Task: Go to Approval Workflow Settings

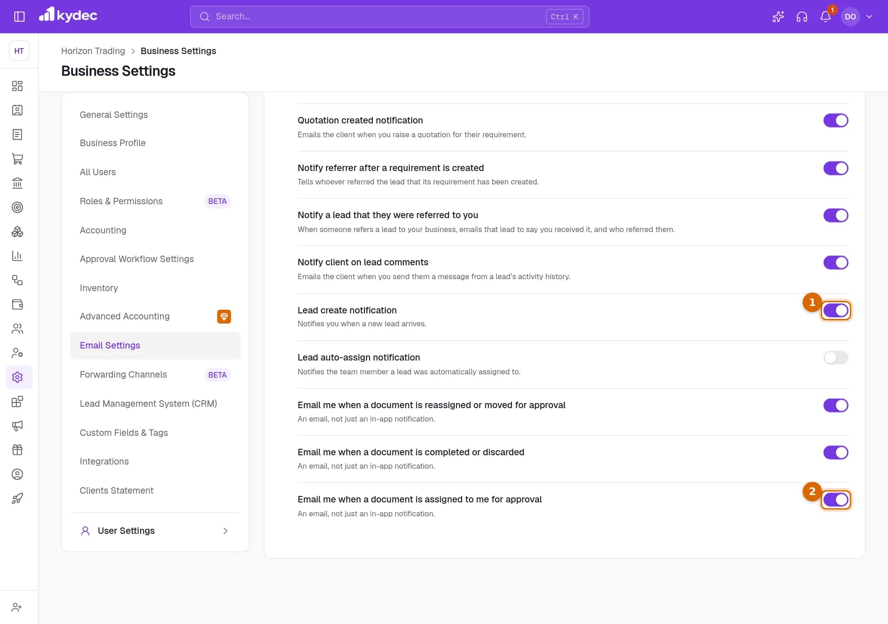Action: (x=155, y=259)
